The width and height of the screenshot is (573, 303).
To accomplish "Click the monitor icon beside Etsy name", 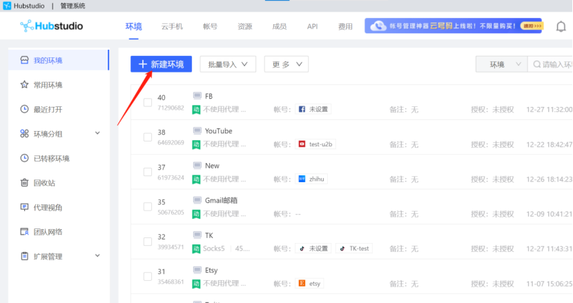I will click(197, 270).
